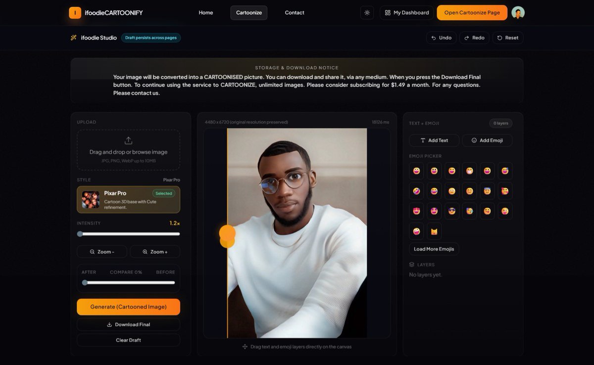Pick the winking face with tongue emoji
Viewport: 594px width, 365px height.
(x=505, y=211)
